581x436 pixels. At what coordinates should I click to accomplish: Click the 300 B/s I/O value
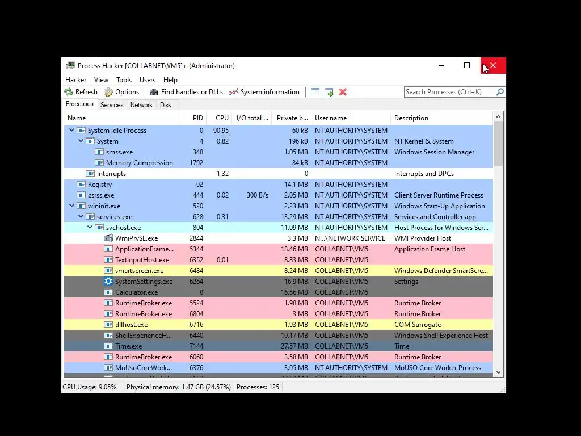[258, 195]
